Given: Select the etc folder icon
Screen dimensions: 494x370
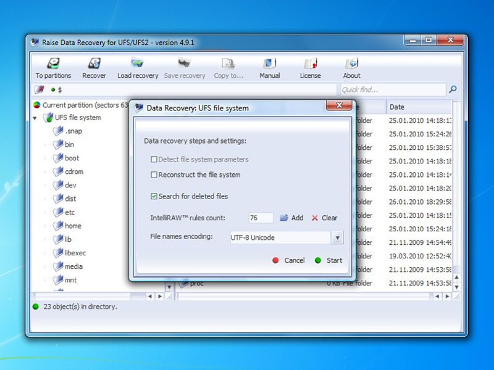Looking at the screenshot, I should coord(58,212).
